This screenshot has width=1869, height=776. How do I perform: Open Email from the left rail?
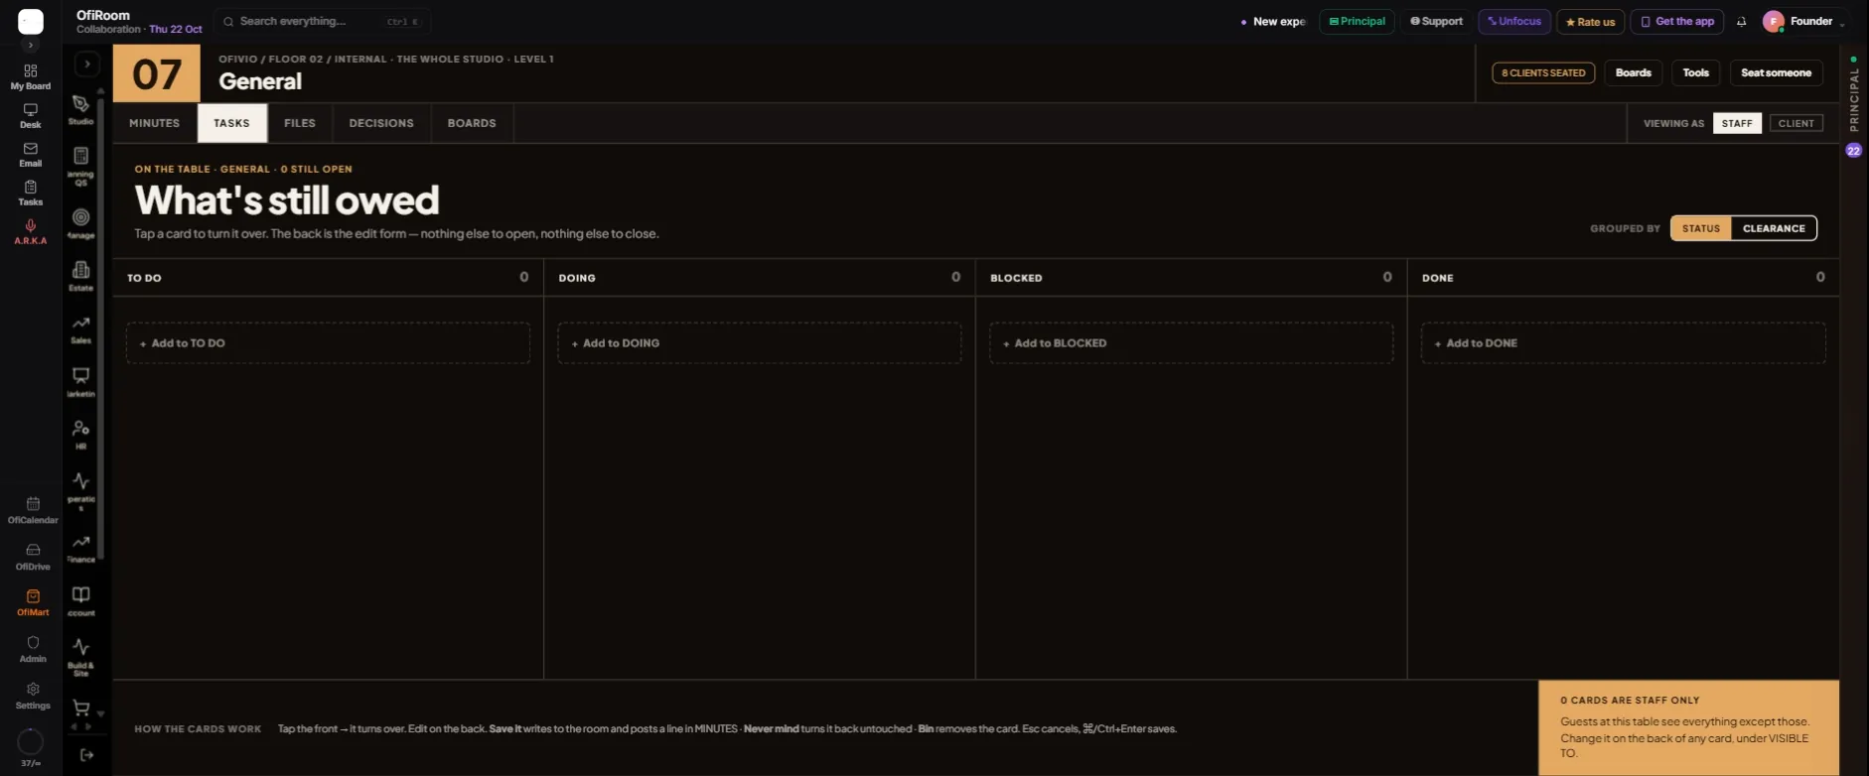31,154
